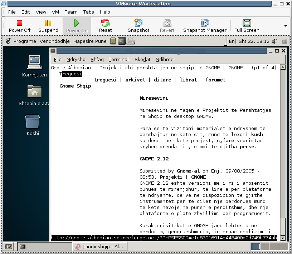Click the terminal scrollbar down arrow
Viewport: 292px width, 254px height.
click(x=283, y=238)
